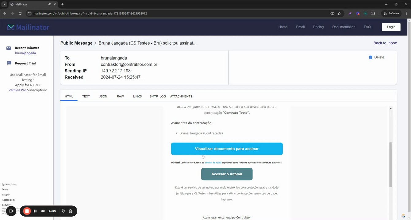Reload the current page
Screen dimensions: 411x220
coord(20,13)
